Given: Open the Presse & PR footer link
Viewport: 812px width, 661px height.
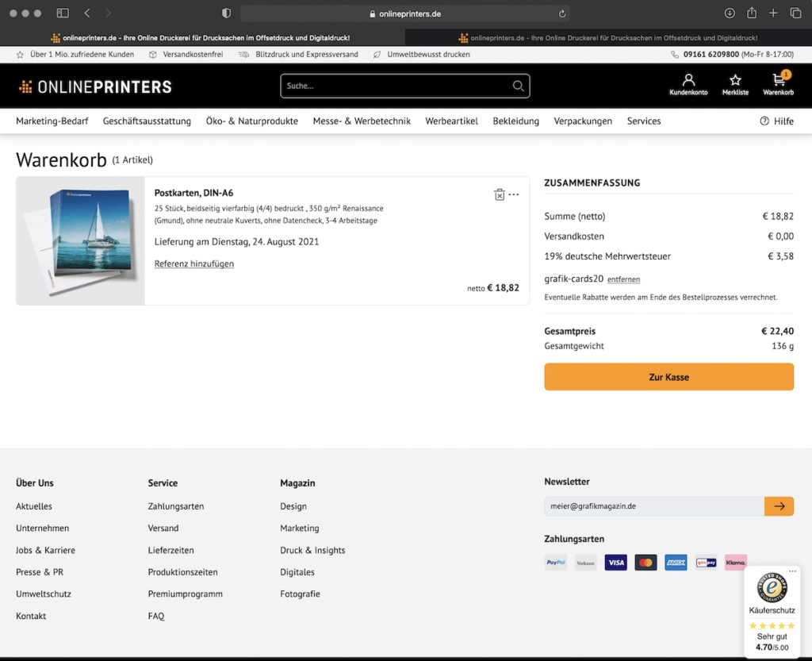Looking at the screenshot, I should (x=40, y=572).
